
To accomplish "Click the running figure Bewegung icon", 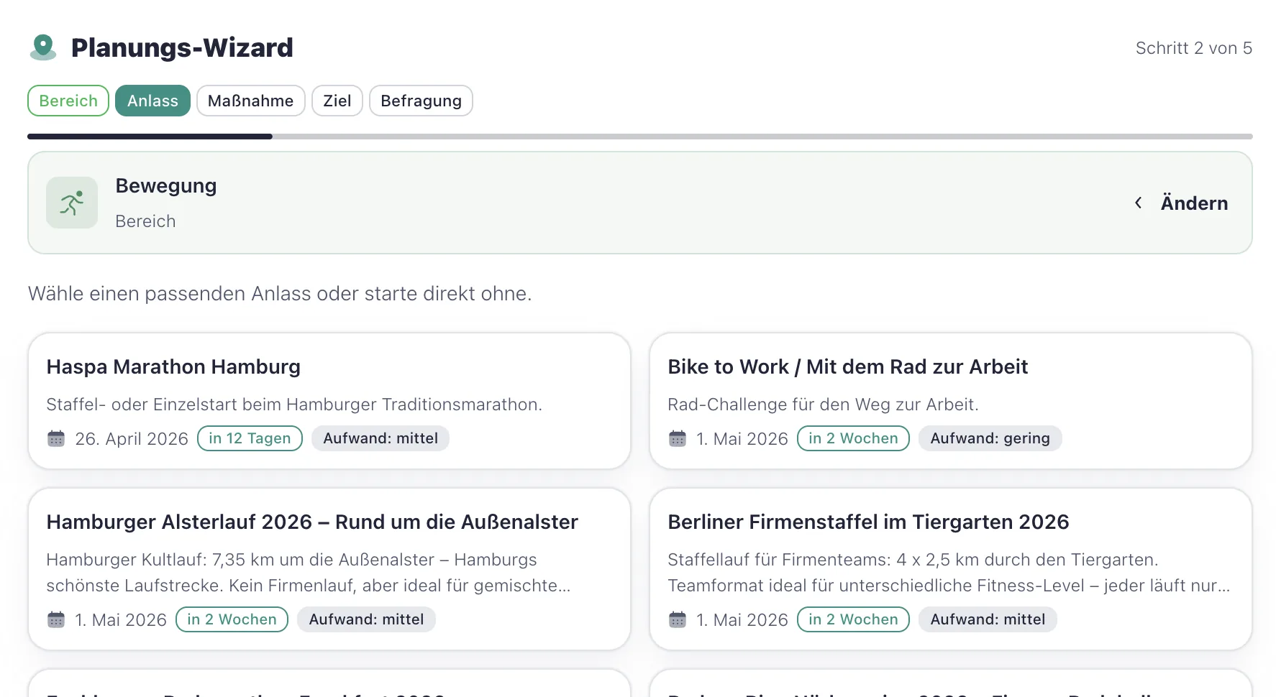I will point(72,203).
